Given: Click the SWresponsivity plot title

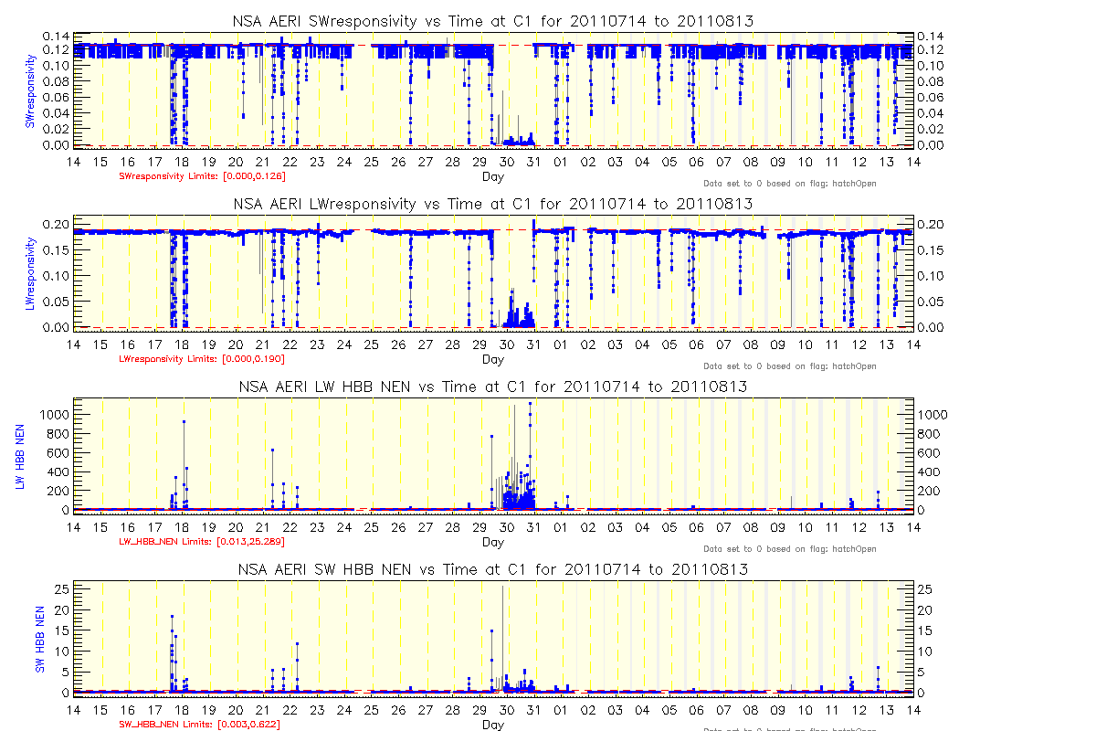Looking at the screenshot, I should coord(493,22).
